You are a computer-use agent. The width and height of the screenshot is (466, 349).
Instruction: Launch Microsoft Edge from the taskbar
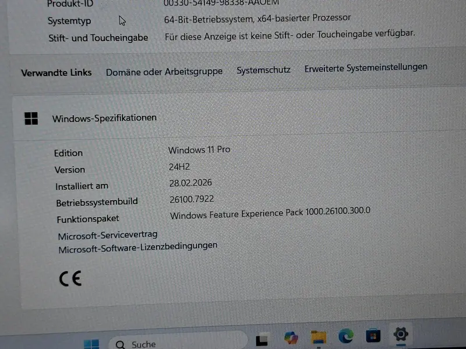point(346,336)
